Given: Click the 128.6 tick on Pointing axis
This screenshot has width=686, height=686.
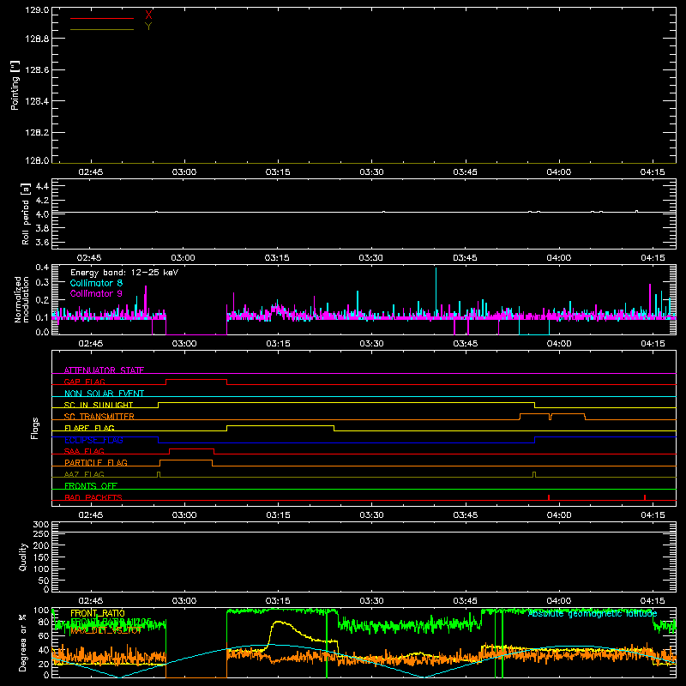Looking at the screenshot, I should (37, 70).
